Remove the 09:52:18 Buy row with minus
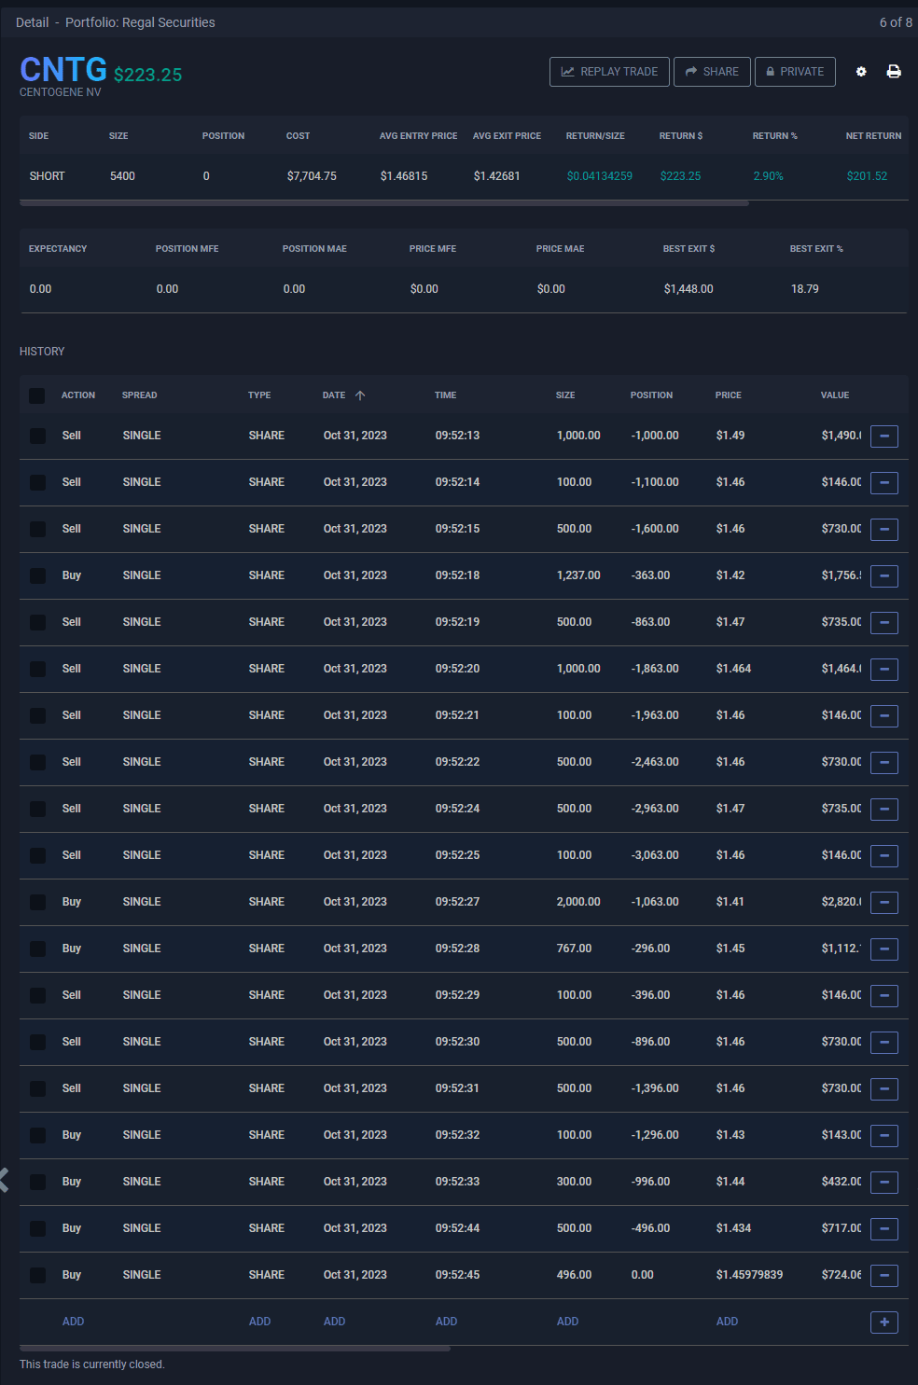 coord(884,575)
